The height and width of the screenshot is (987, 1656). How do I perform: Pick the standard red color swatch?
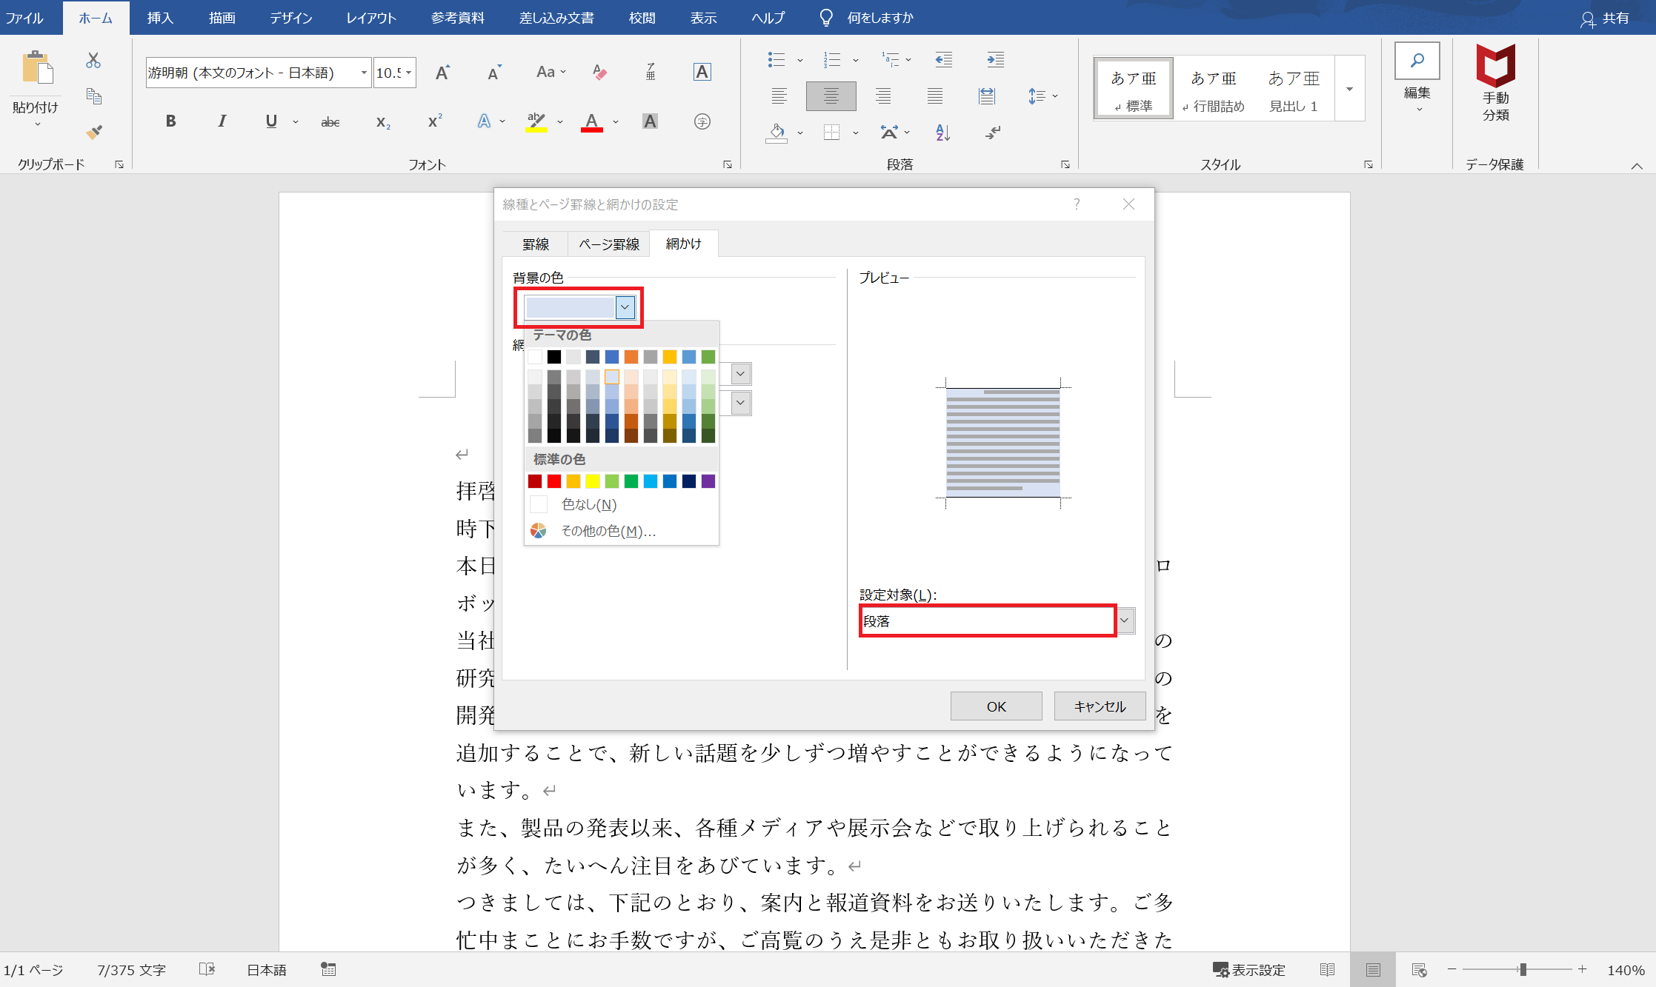(554, 481)
